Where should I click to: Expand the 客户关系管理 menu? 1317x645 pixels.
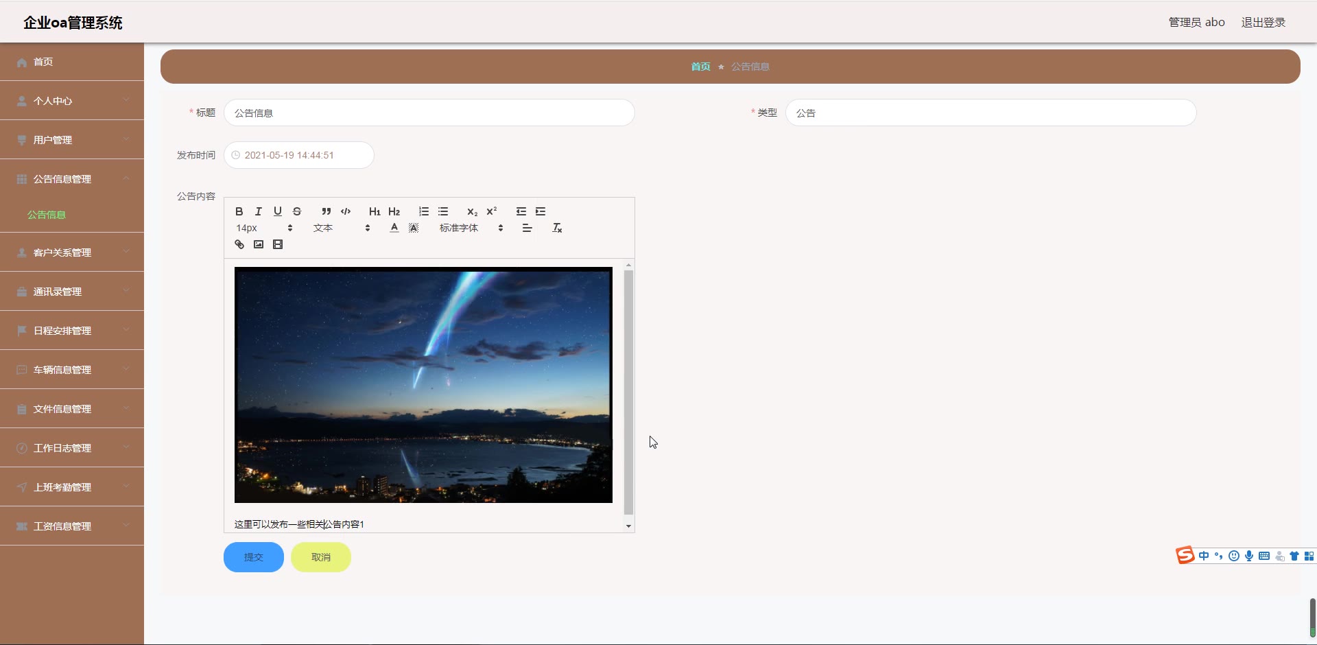(72, 253)
